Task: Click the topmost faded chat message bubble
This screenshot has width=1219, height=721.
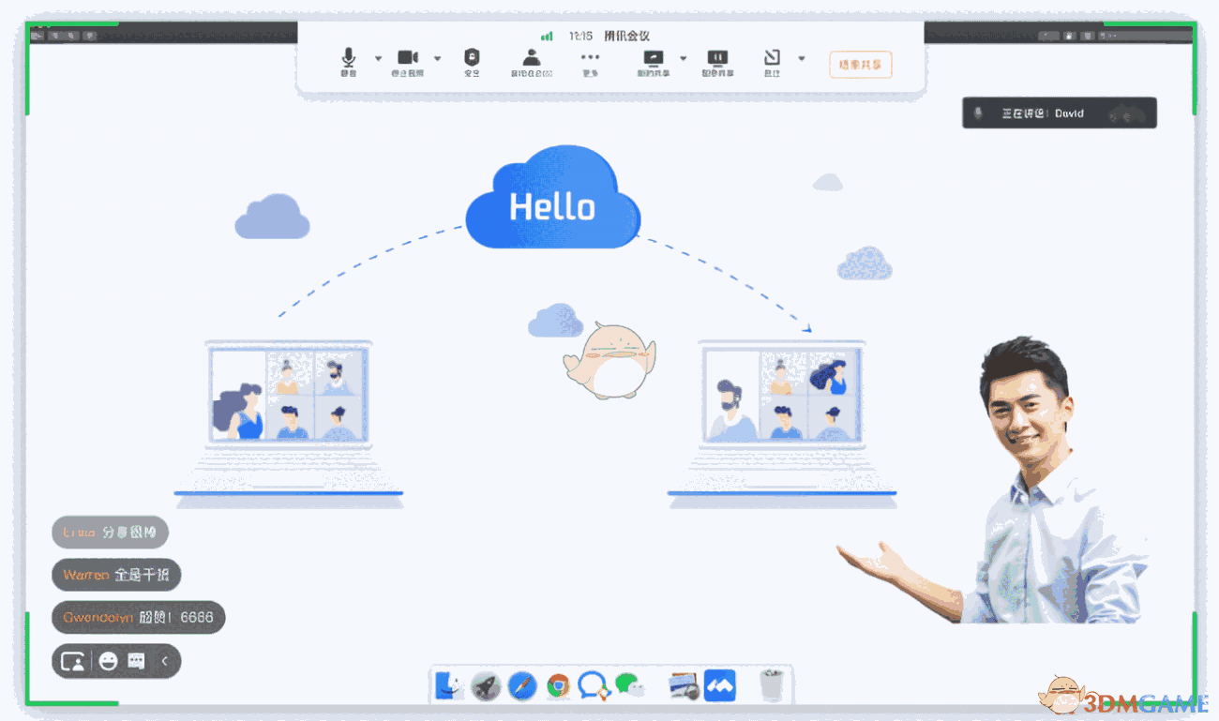Action: [x=110, y=532]
